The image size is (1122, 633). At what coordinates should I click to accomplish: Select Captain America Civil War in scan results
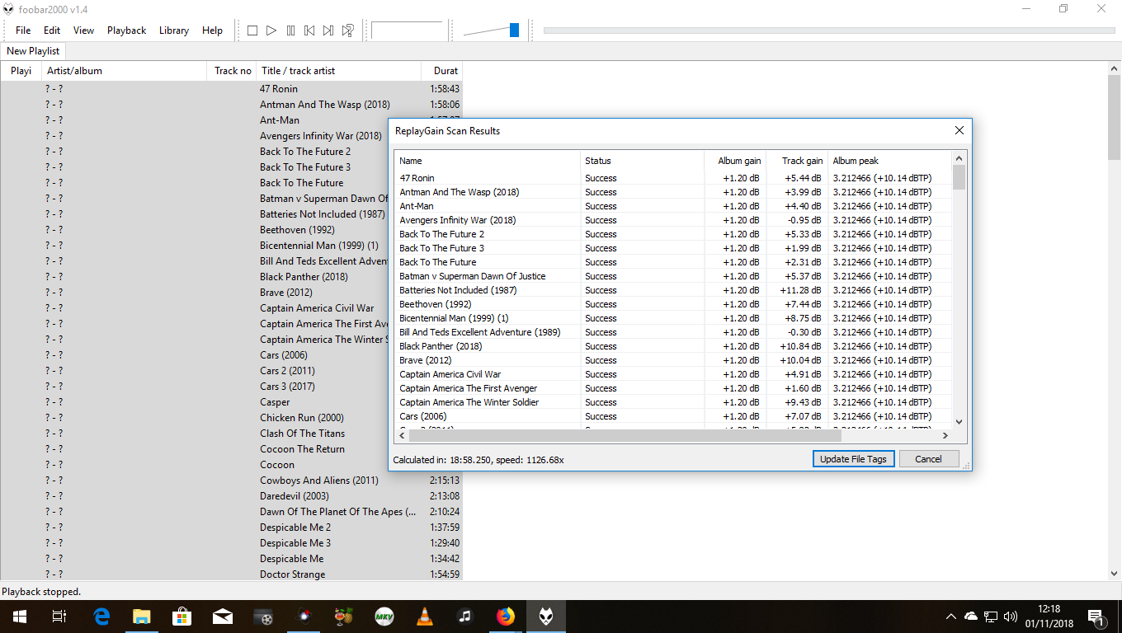[450, 374]
